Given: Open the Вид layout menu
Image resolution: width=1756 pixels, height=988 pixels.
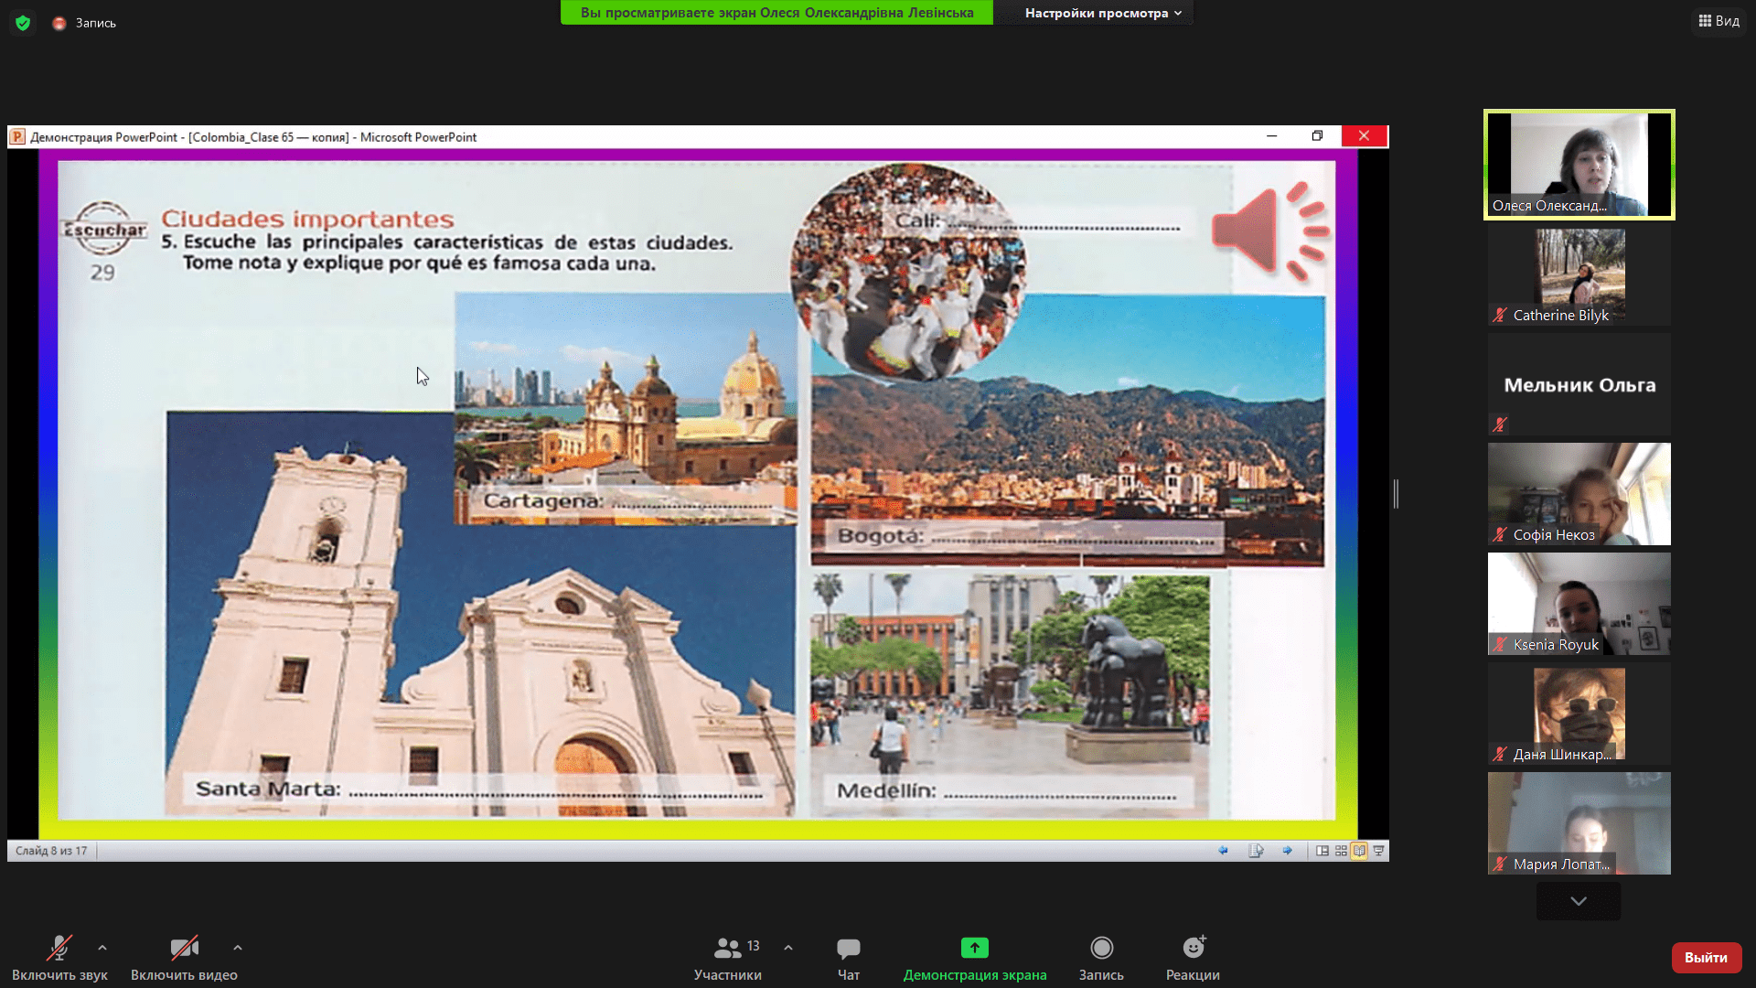Looking at the screenshot, I should pos(1719,20).
